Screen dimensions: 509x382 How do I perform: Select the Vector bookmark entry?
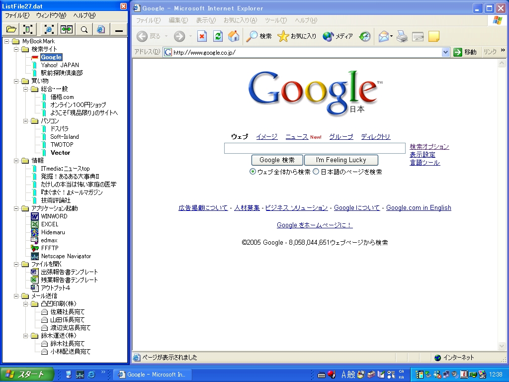pyautogui.click(x=60, y=153)
